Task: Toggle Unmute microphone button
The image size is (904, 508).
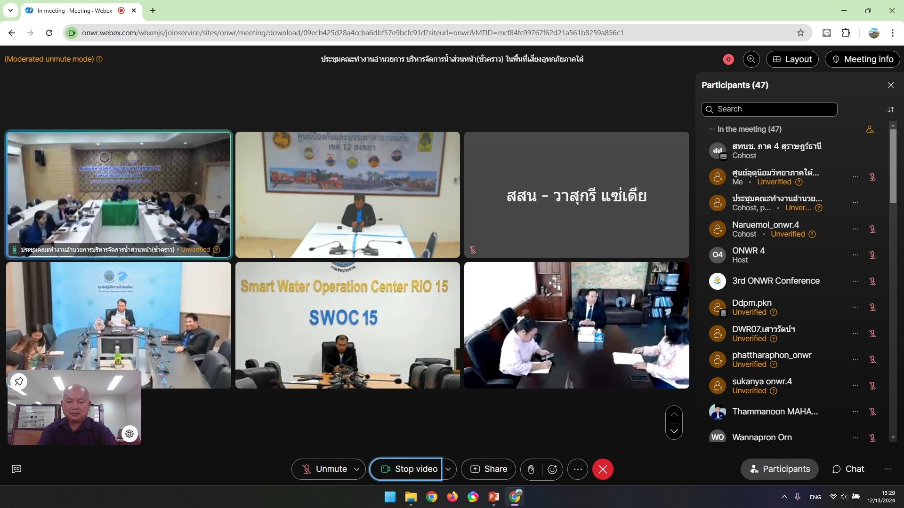Action: point(325,469)
